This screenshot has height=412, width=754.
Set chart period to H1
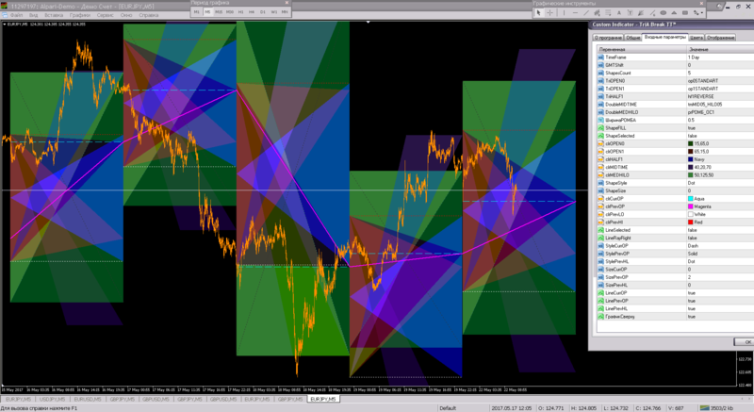tap(241, 11)
